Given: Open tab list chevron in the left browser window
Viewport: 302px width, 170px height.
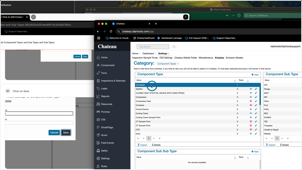Looking at the screenshot, I should point(185,17).
